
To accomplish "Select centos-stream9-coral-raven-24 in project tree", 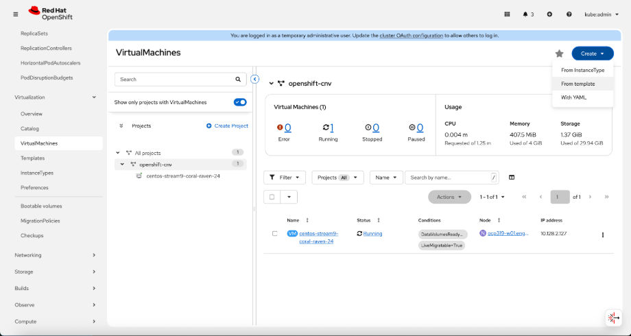I will pos(183,176).
